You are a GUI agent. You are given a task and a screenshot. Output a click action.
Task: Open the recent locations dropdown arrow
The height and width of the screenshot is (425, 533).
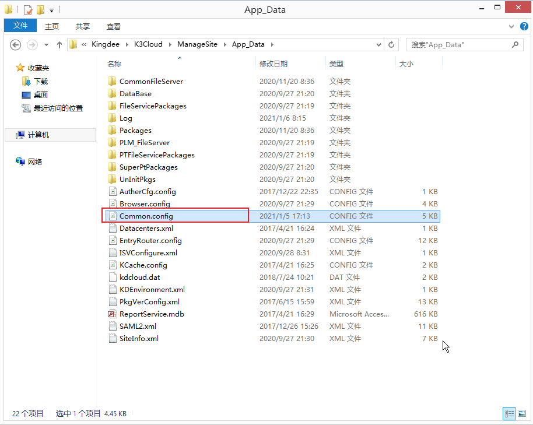tap(46, 45)
